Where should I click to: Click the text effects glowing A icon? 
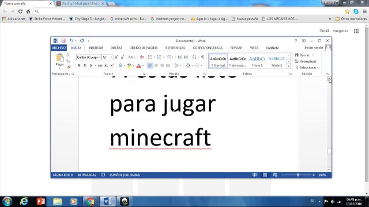tap(121, 66)
